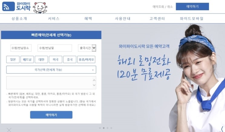Select the first carousel indicator dot
225x132 pixels.
coord(100,128)
